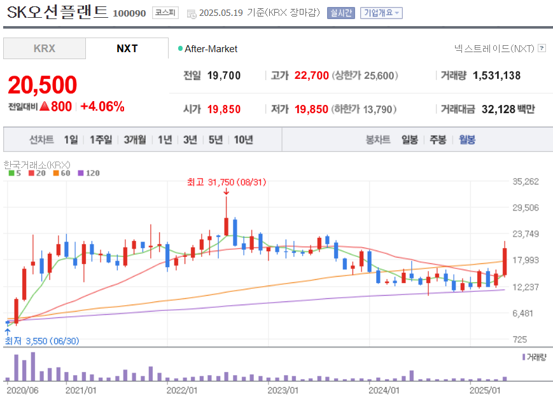Switch to the KRX tab
Viewport: 553px width, 407px height.
tap(45, 48)
